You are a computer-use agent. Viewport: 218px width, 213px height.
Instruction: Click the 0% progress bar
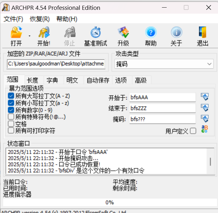coord(110,203)
